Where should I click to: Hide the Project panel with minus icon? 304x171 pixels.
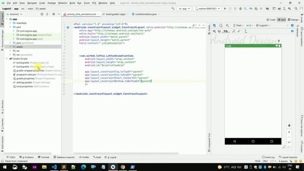coord(59,14)
